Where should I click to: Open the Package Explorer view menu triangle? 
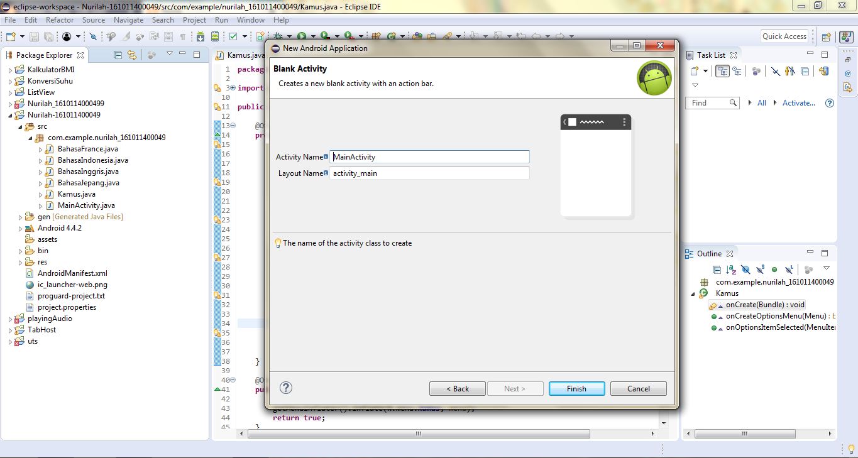point(170,55)
